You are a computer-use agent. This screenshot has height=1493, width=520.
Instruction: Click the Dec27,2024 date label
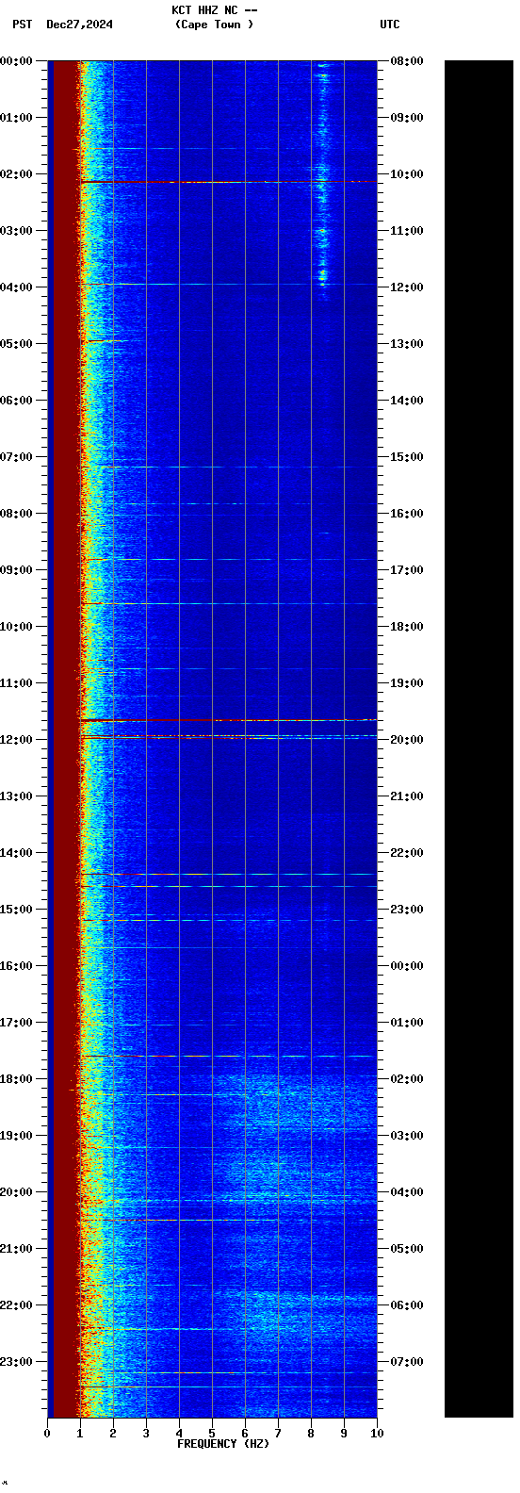tap(79, 25)
